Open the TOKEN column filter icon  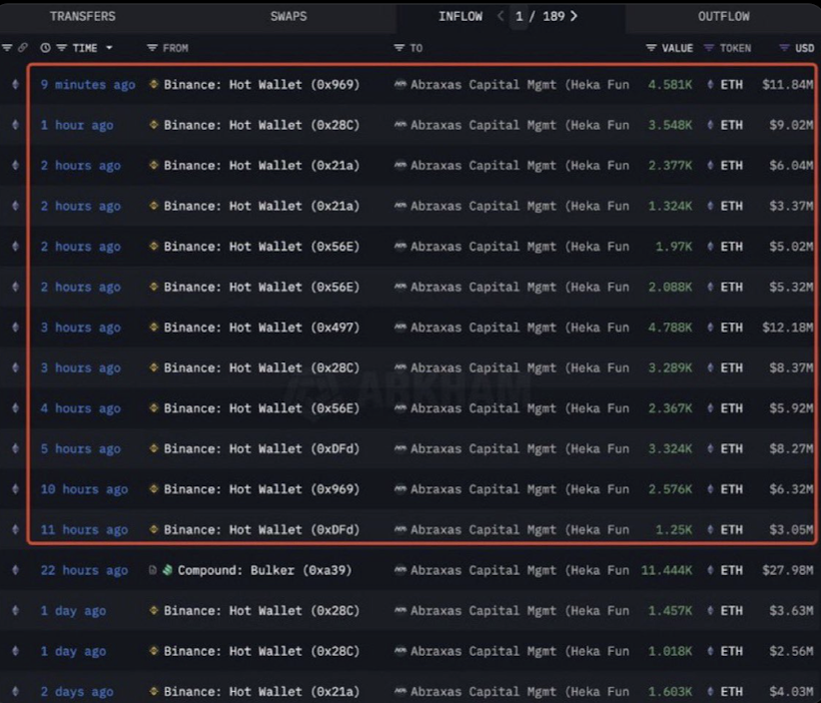709,48
